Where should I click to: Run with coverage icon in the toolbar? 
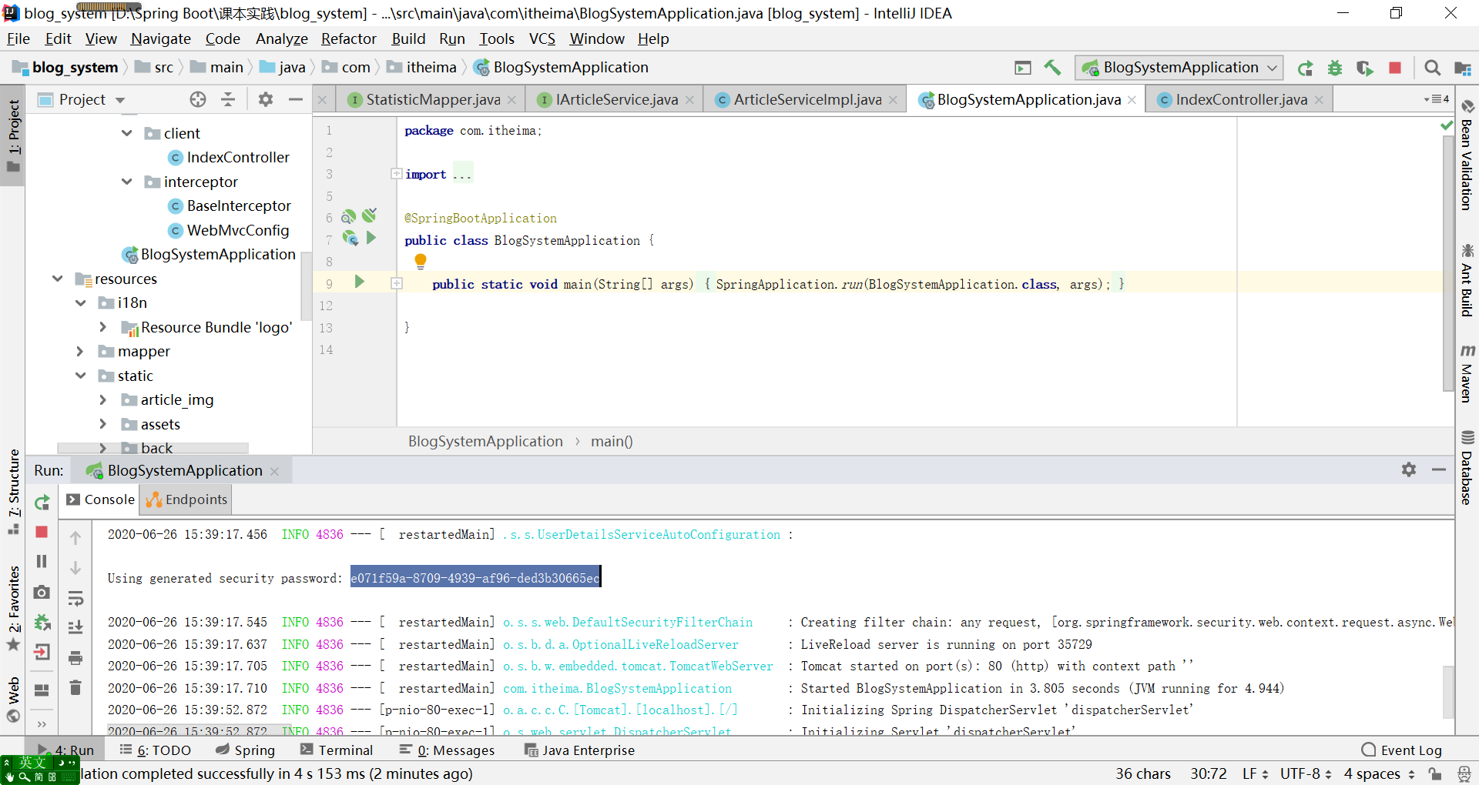[x=1365, y=68]
